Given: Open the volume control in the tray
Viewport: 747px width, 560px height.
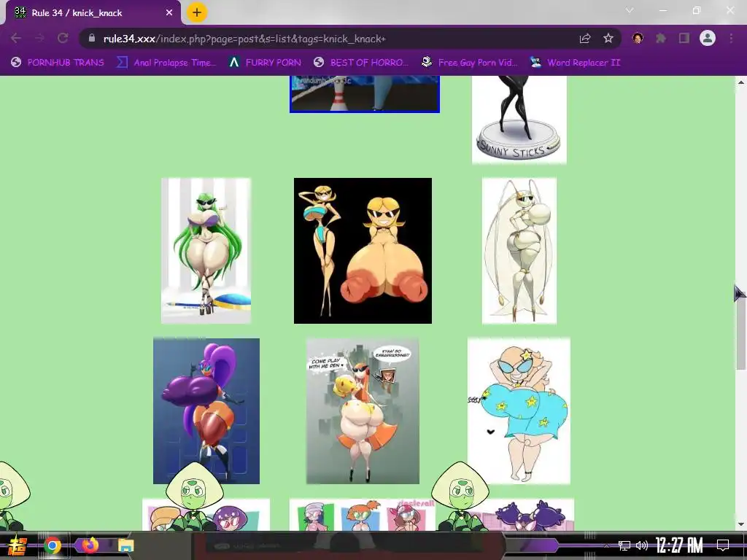Looking at the screenshot, I should [x=642, y=545].
